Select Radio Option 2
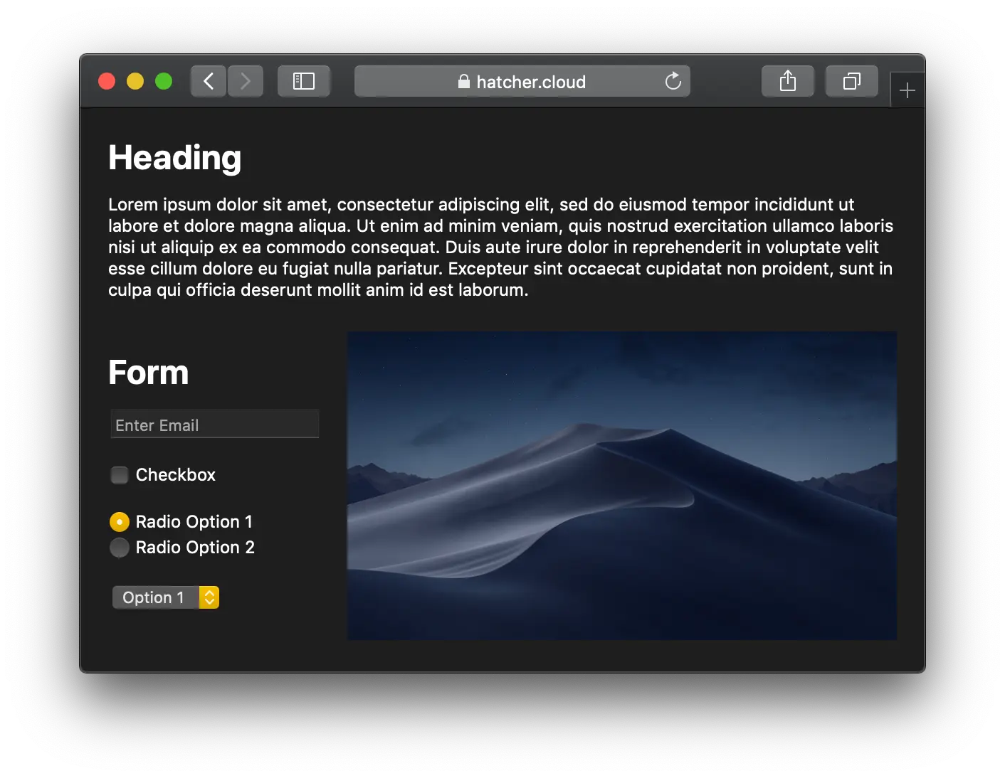The height and width of the screenshot is (778, 1005). (x=119, y=548)
